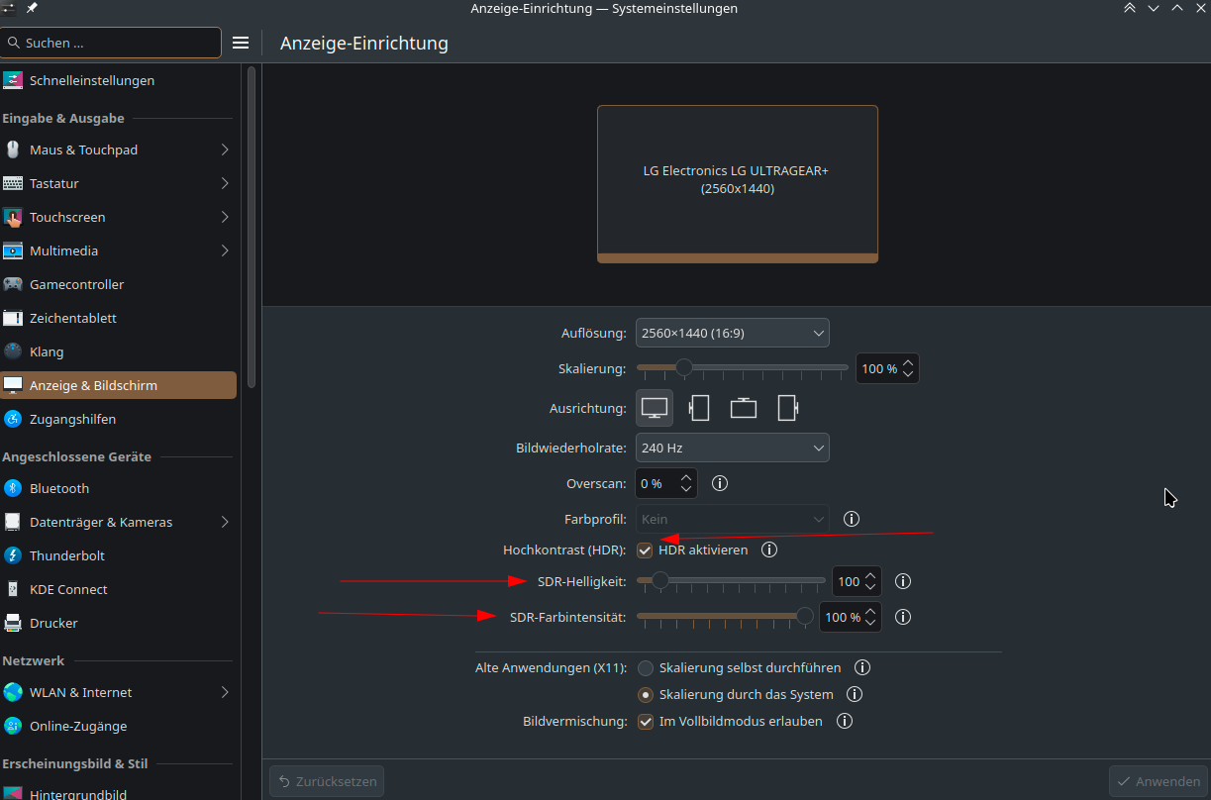Click SDR-Farbintensität slider handle
1211x800 pixels.
(x=805, y=616)
